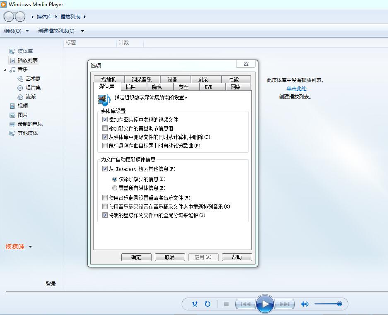The image size is (388, 315).
Task: Click the 音乐 note icon in the sidebar
Action: coord(12,70)
